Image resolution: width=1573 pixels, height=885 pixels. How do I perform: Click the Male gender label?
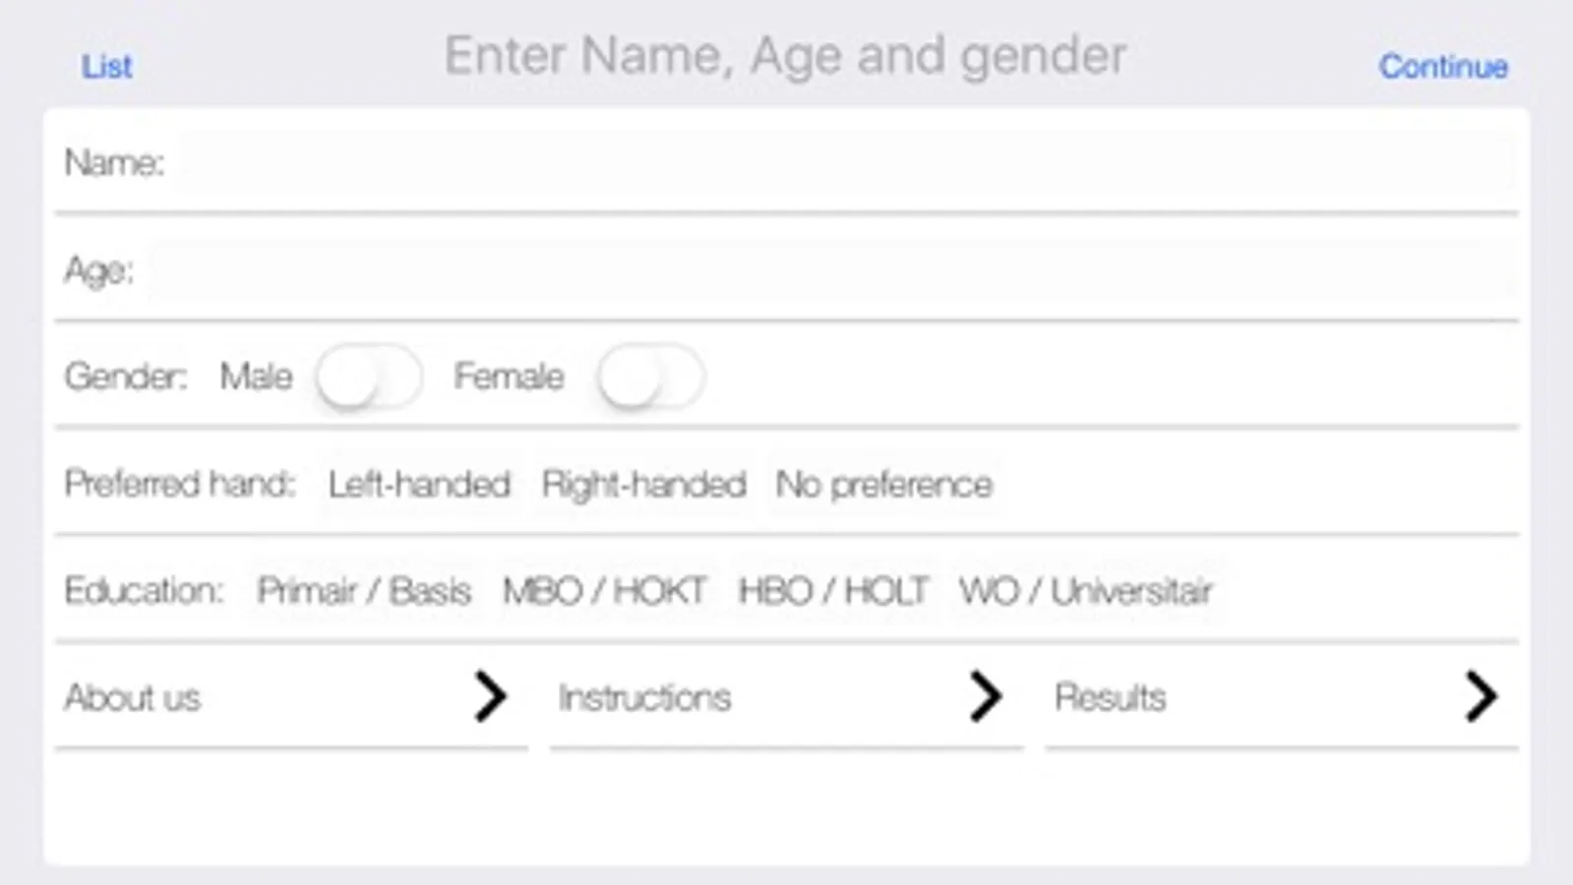256,377
